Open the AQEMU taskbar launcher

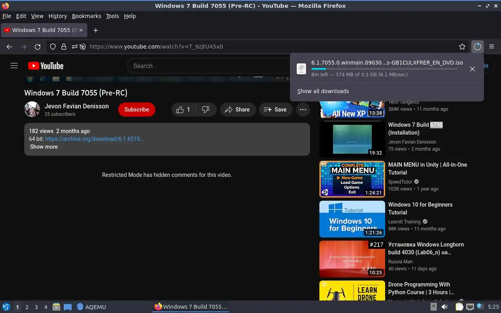91,307
